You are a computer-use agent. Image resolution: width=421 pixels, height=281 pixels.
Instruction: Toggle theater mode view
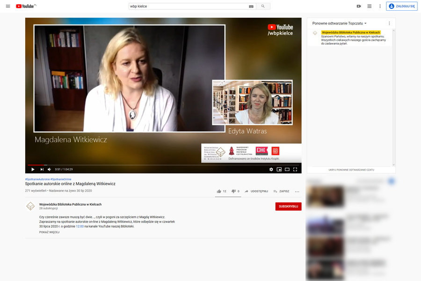click(287, 169)
